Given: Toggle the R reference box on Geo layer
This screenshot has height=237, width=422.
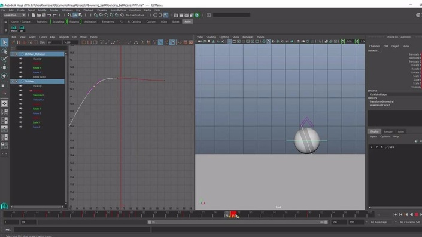Looking at the screenshot, I should click(x=382, y=147).
